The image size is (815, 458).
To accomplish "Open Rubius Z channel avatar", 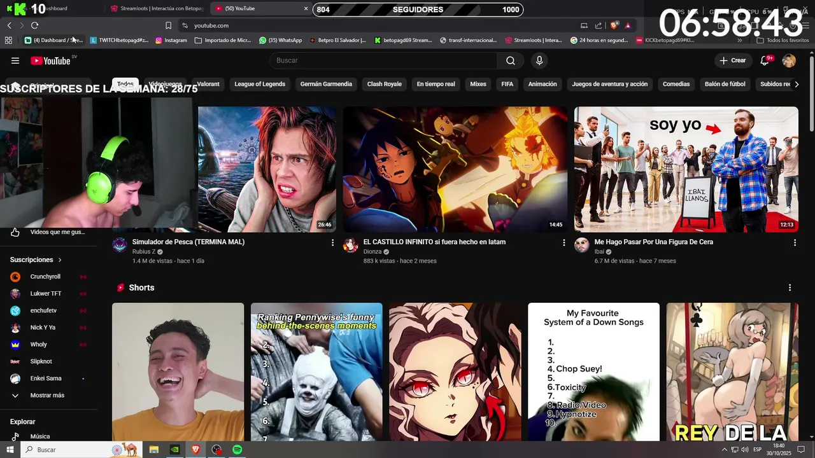I will (x=120, y=246).
